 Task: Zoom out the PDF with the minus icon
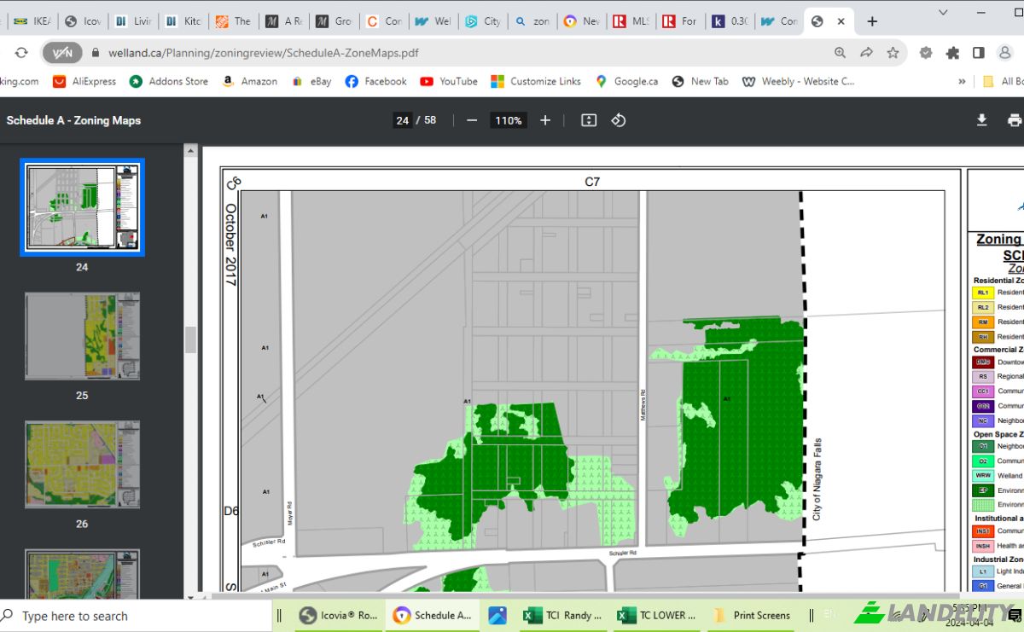tap(472, 120)
